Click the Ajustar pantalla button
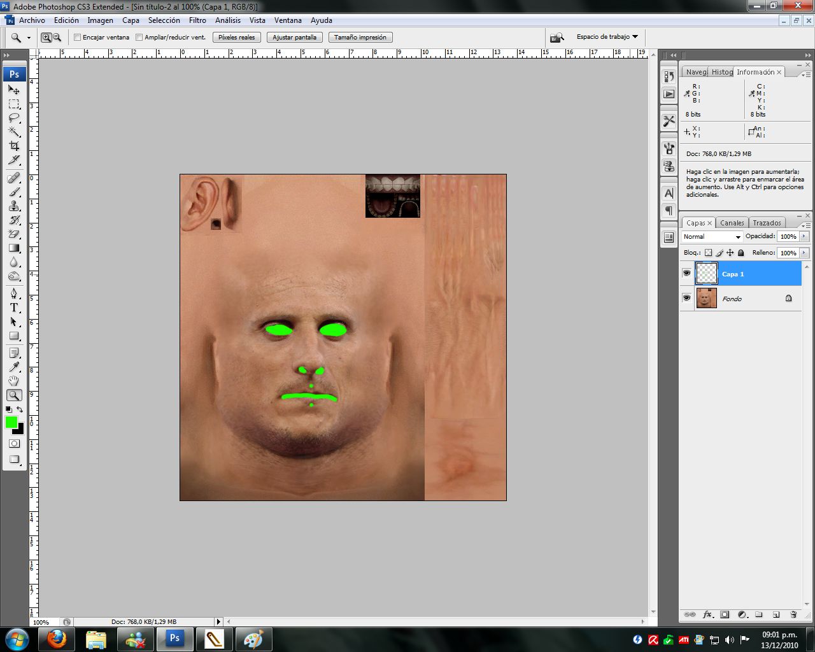815x652 pixels. tap(294, 38)
